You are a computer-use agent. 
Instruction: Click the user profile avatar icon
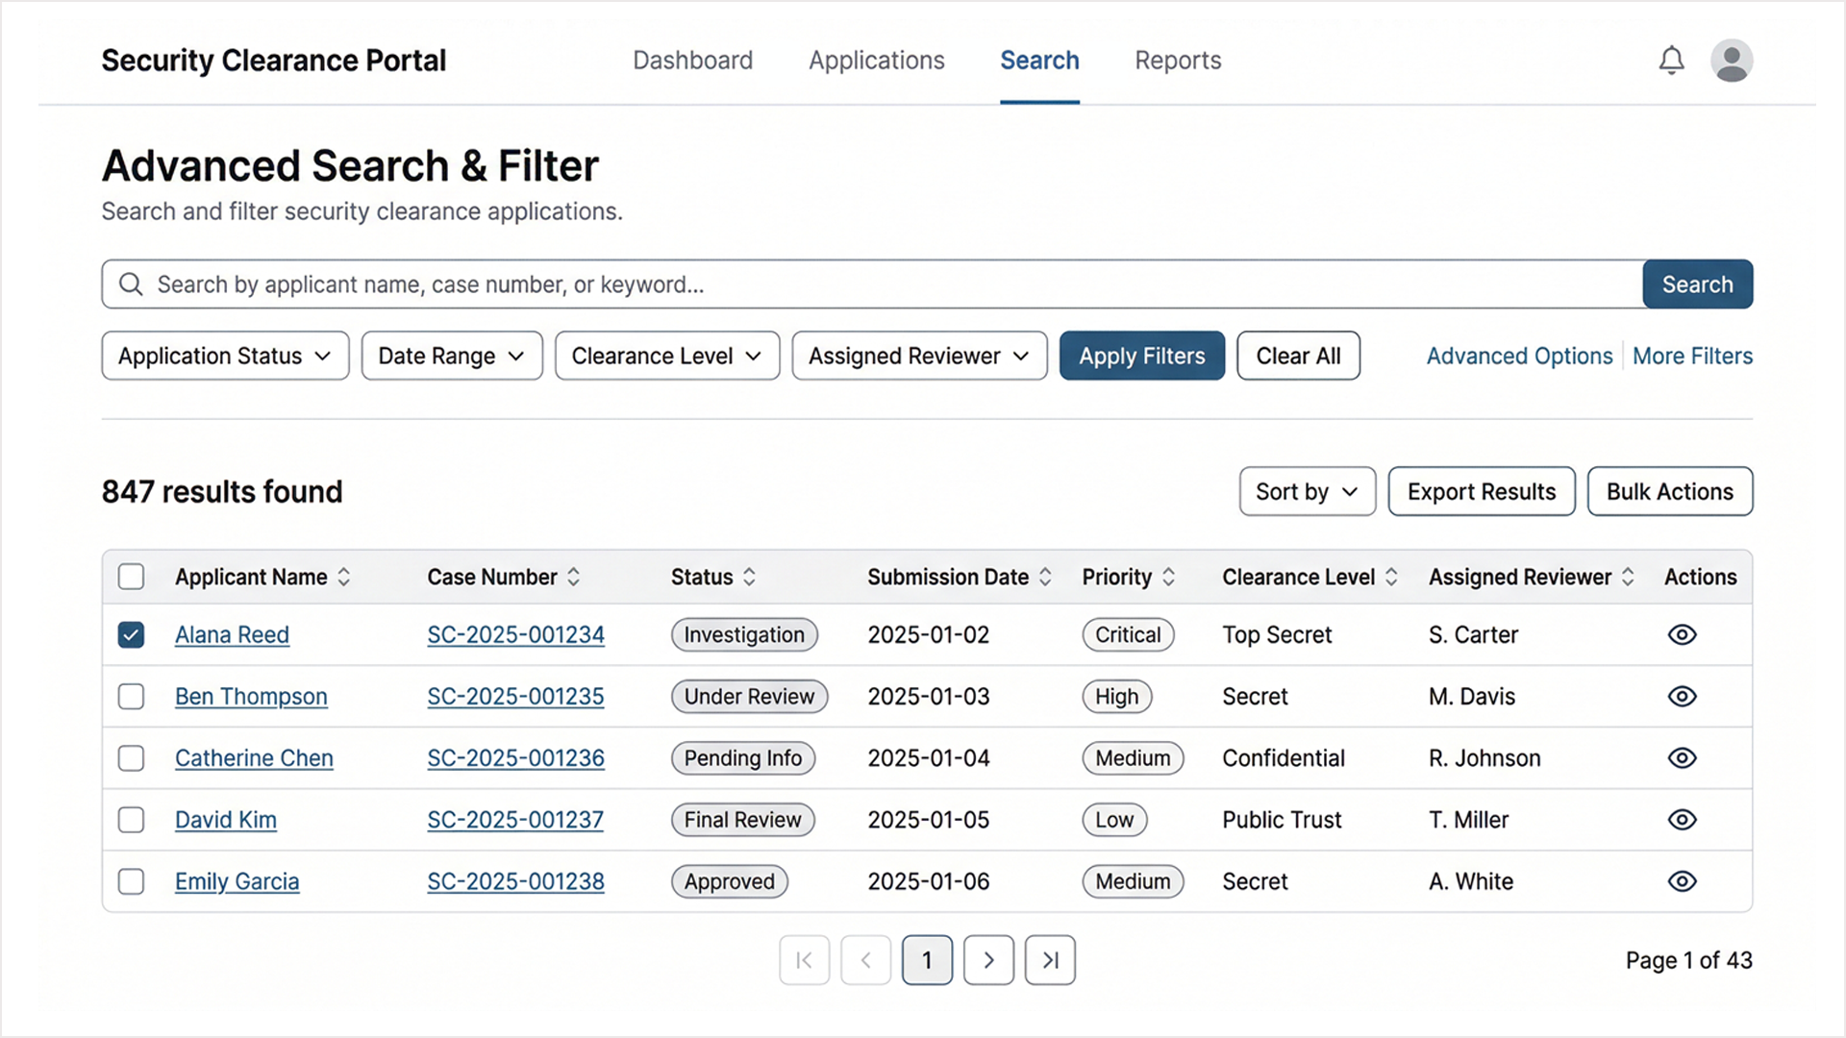[1731, 61]
